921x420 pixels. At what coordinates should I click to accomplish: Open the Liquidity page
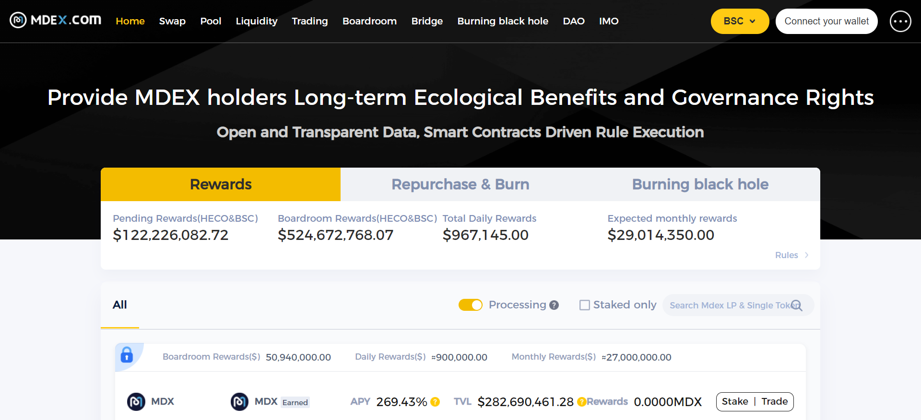pos(257,21)
